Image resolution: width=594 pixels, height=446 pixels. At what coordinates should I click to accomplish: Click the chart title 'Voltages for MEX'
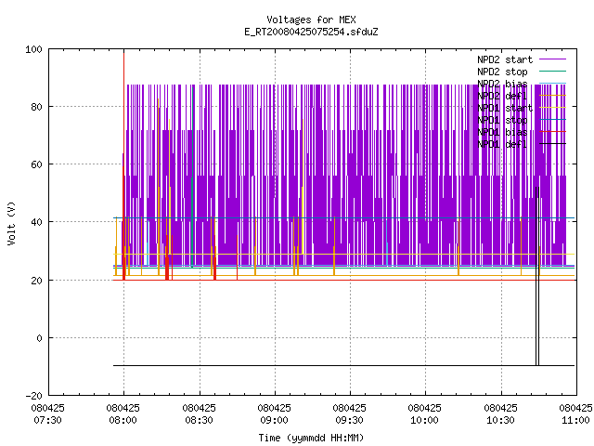click(x=311, y=20)
